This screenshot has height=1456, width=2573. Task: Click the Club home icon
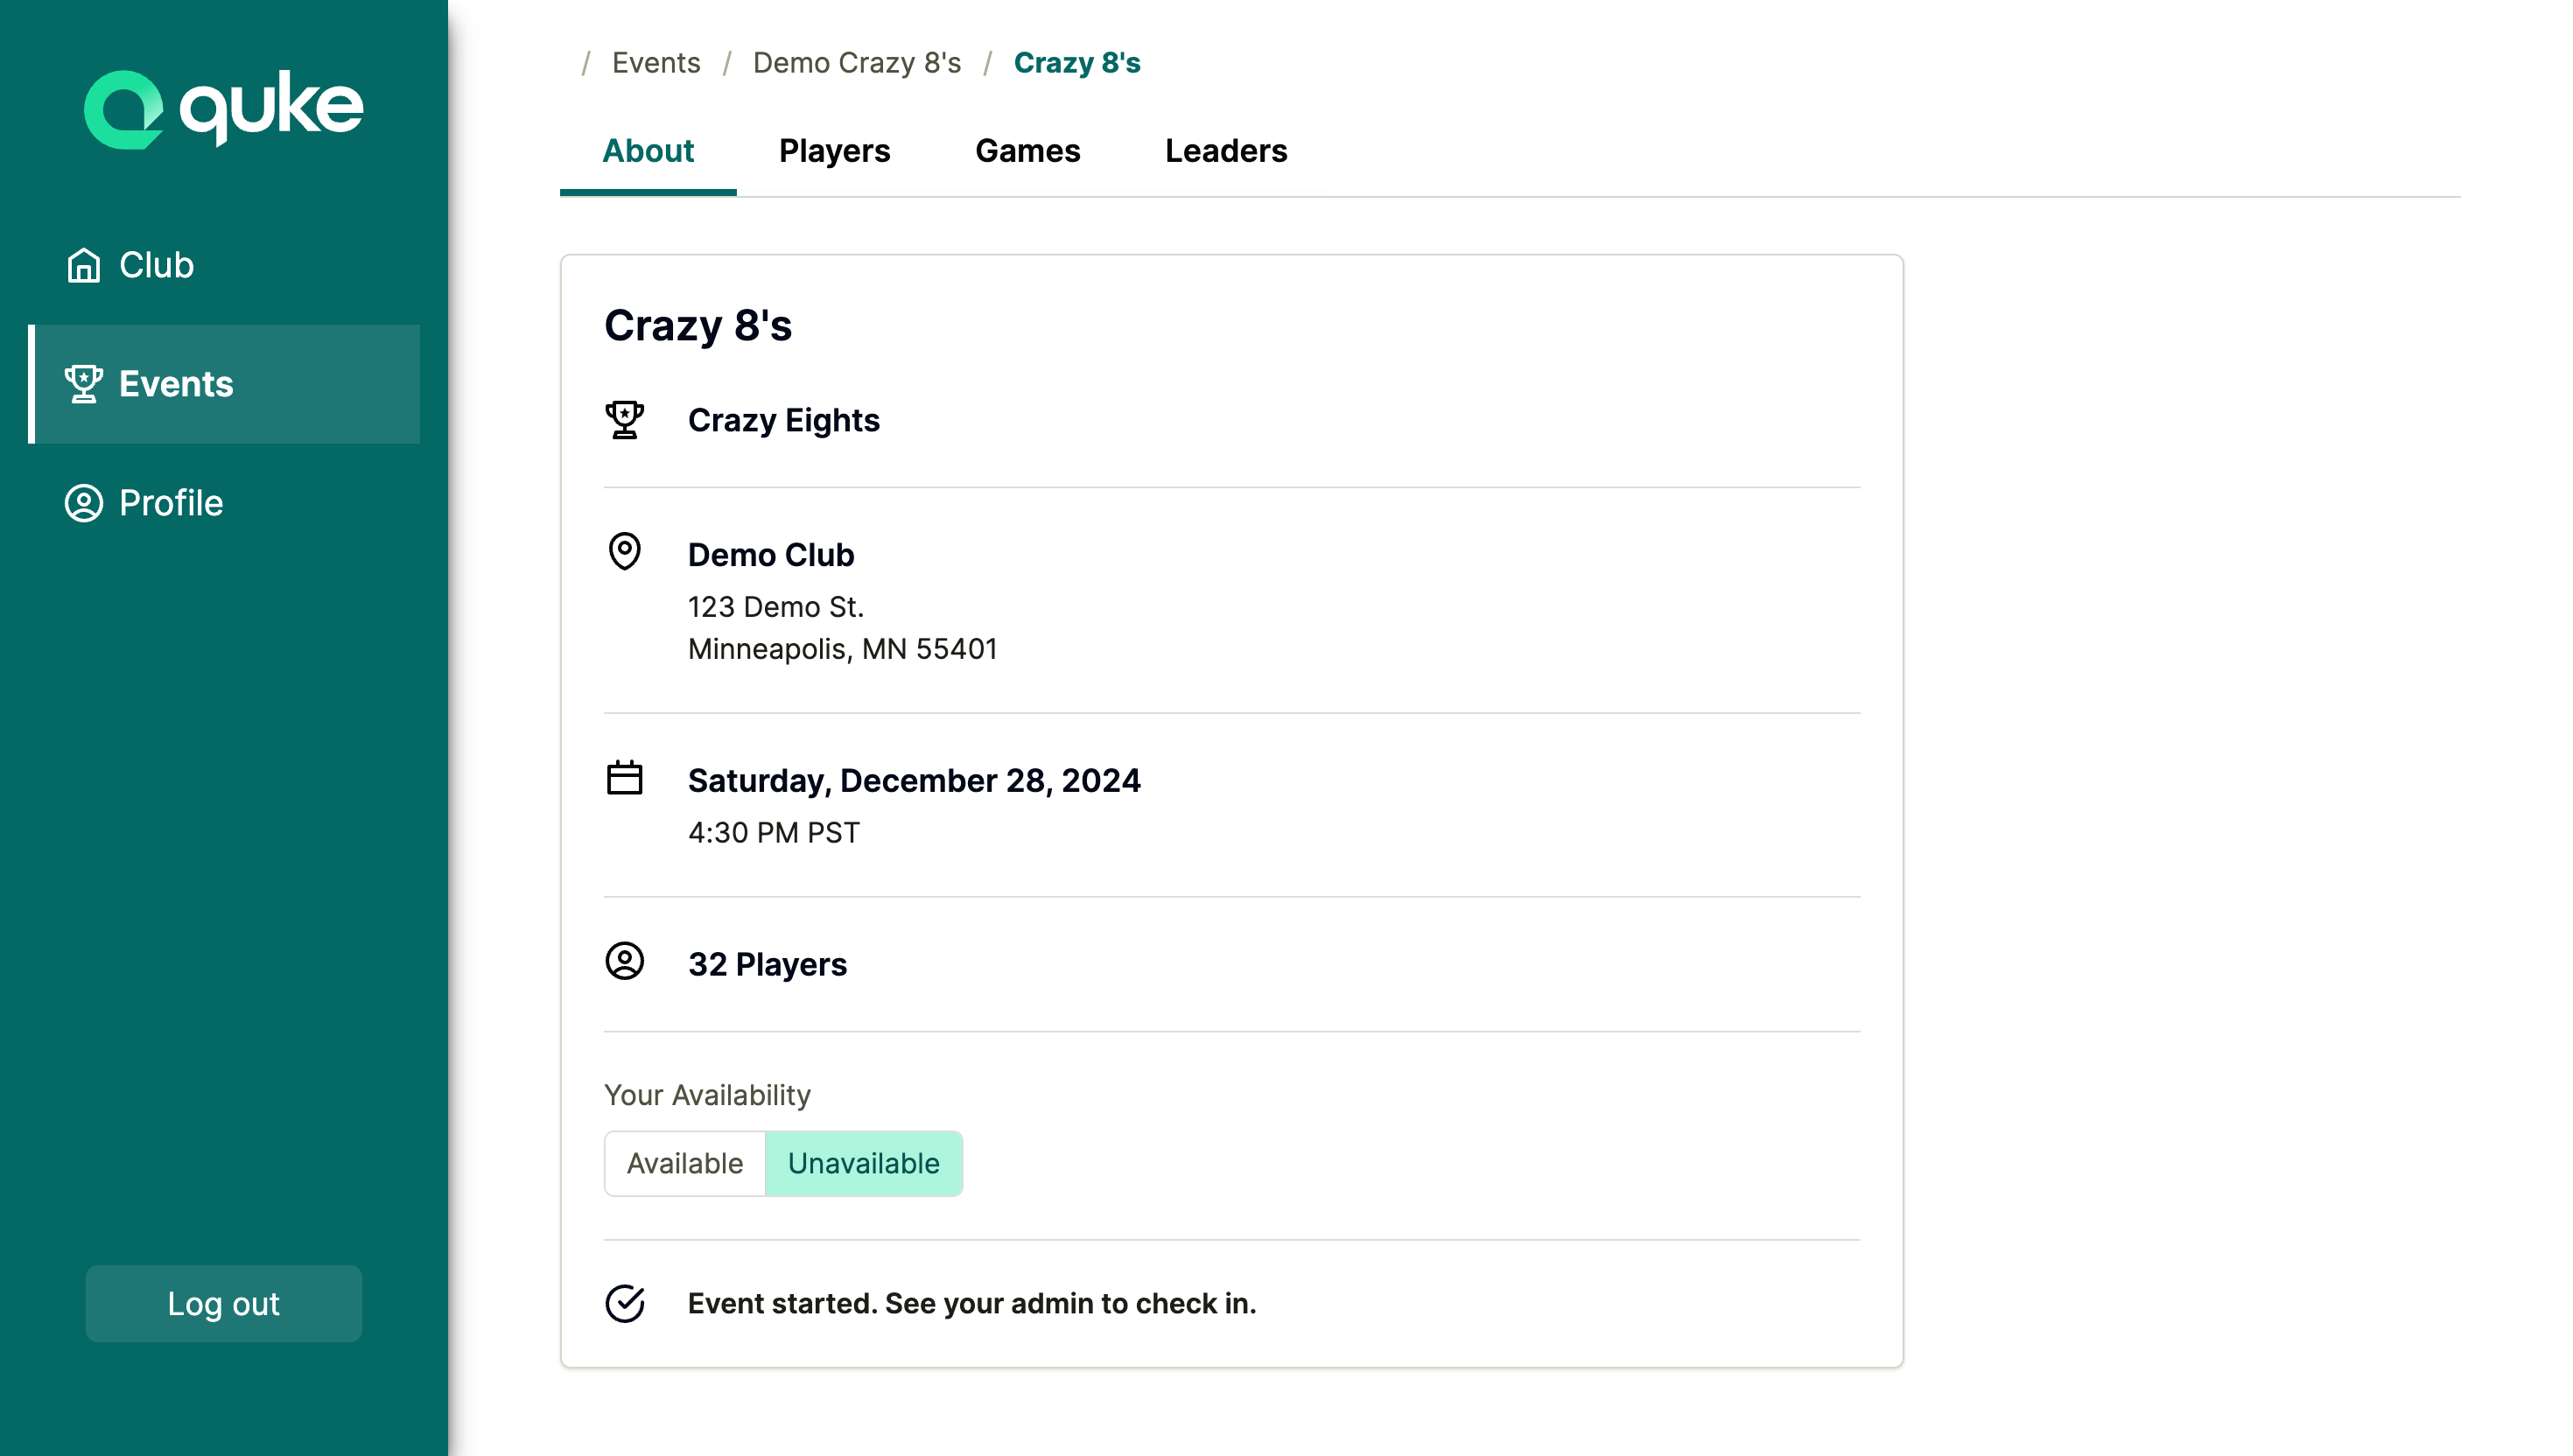[x=84, y=265]
